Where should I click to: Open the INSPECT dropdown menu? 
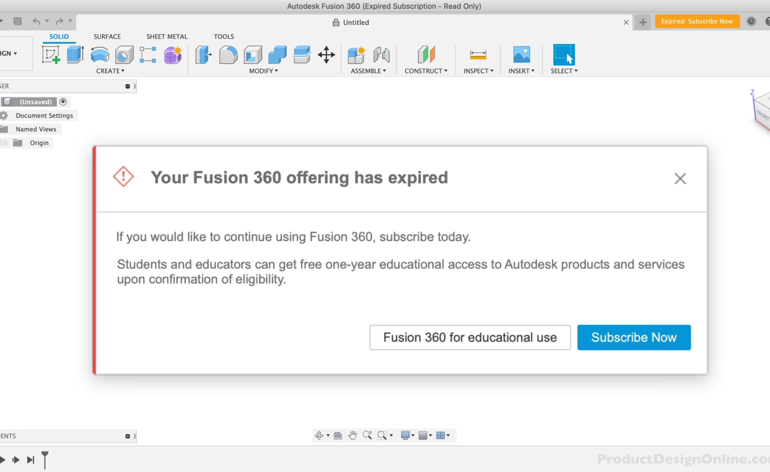coord(478,71)
